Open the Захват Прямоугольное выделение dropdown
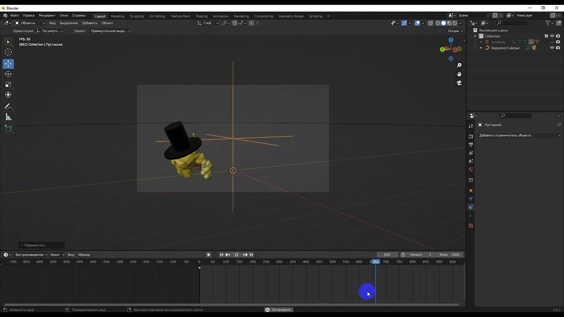The image size is (564, 317). (x=110, y=31)
